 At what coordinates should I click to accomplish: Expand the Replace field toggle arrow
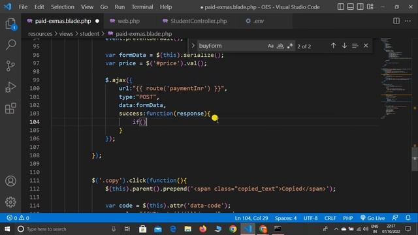coord(193,46)
